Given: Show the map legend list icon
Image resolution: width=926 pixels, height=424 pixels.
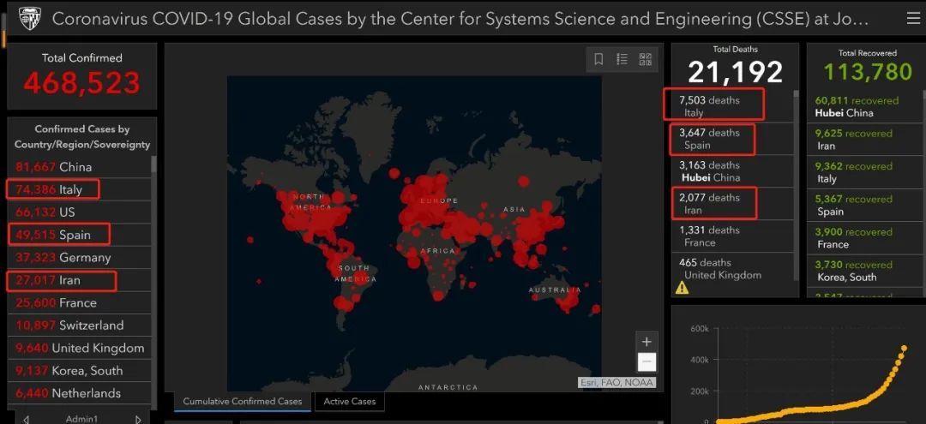Looking at the screenshot, I should click(622, 59).
